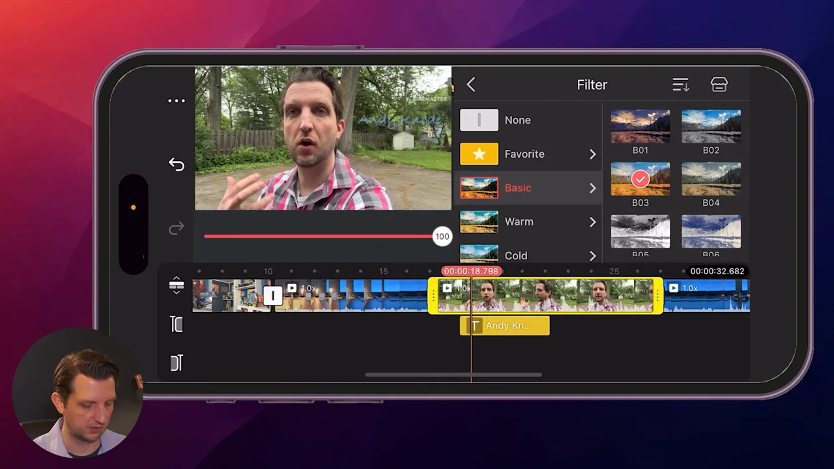This screenshot has height=469, width=834.
Task: Tap the sort order icon in the Filter header
Action: [680, 84]
